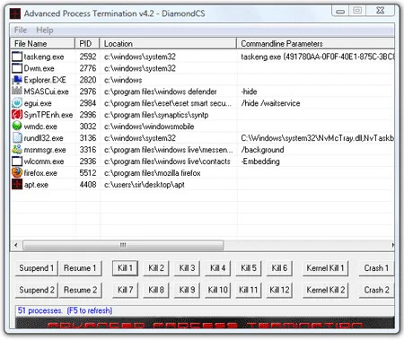Click the /hide /waitservice parameter cell
The width and height of the screenshot is (404, 340).
270,103
